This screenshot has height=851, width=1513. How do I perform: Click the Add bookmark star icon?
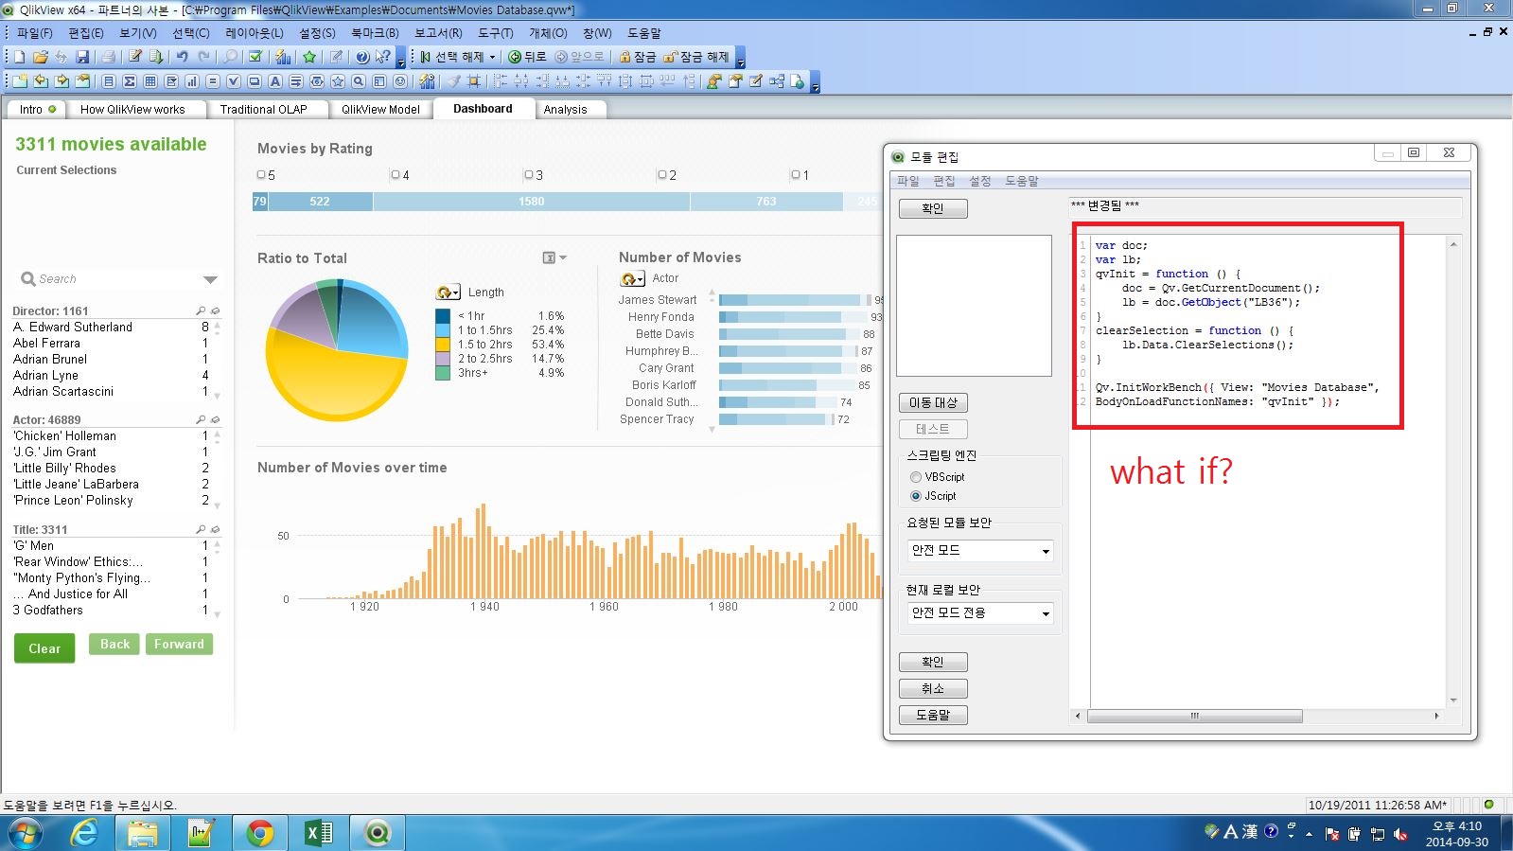[x=308, y=57]
